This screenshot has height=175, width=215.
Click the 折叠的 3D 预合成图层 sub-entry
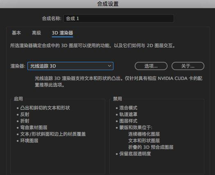pyautogui.click(x=151, y=147)
